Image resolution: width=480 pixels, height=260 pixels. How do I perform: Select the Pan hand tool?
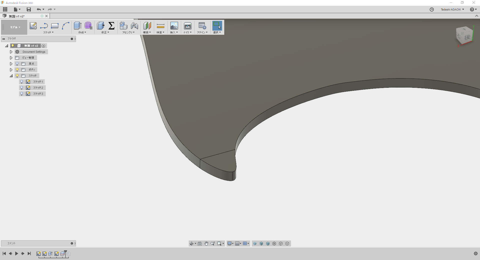(206, 243)
